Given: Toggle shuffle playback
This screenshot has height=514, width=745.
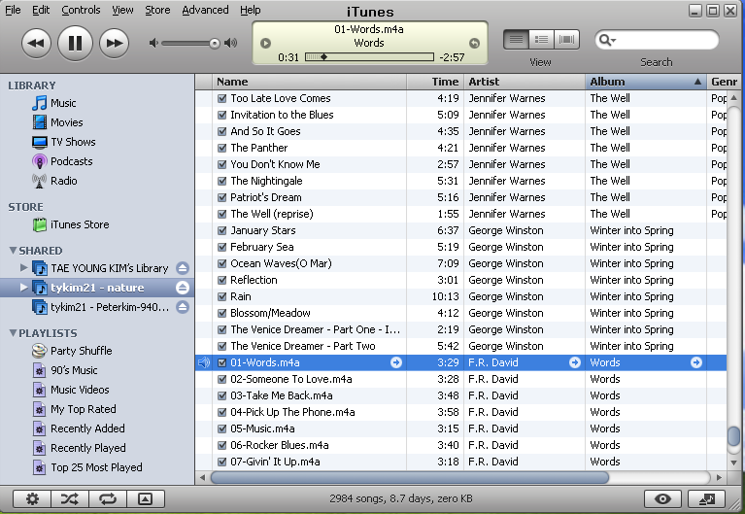Looking at the screenshot, I should [x=69, y=498].
